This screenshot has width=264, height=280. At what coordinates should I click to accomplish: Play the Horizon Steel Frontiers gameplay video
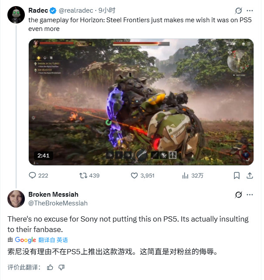click(x=141, y=102)
